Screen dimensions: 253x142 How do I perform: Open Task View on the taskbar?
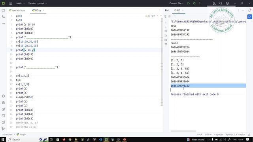pyautogui.click(x=51, y=139)
